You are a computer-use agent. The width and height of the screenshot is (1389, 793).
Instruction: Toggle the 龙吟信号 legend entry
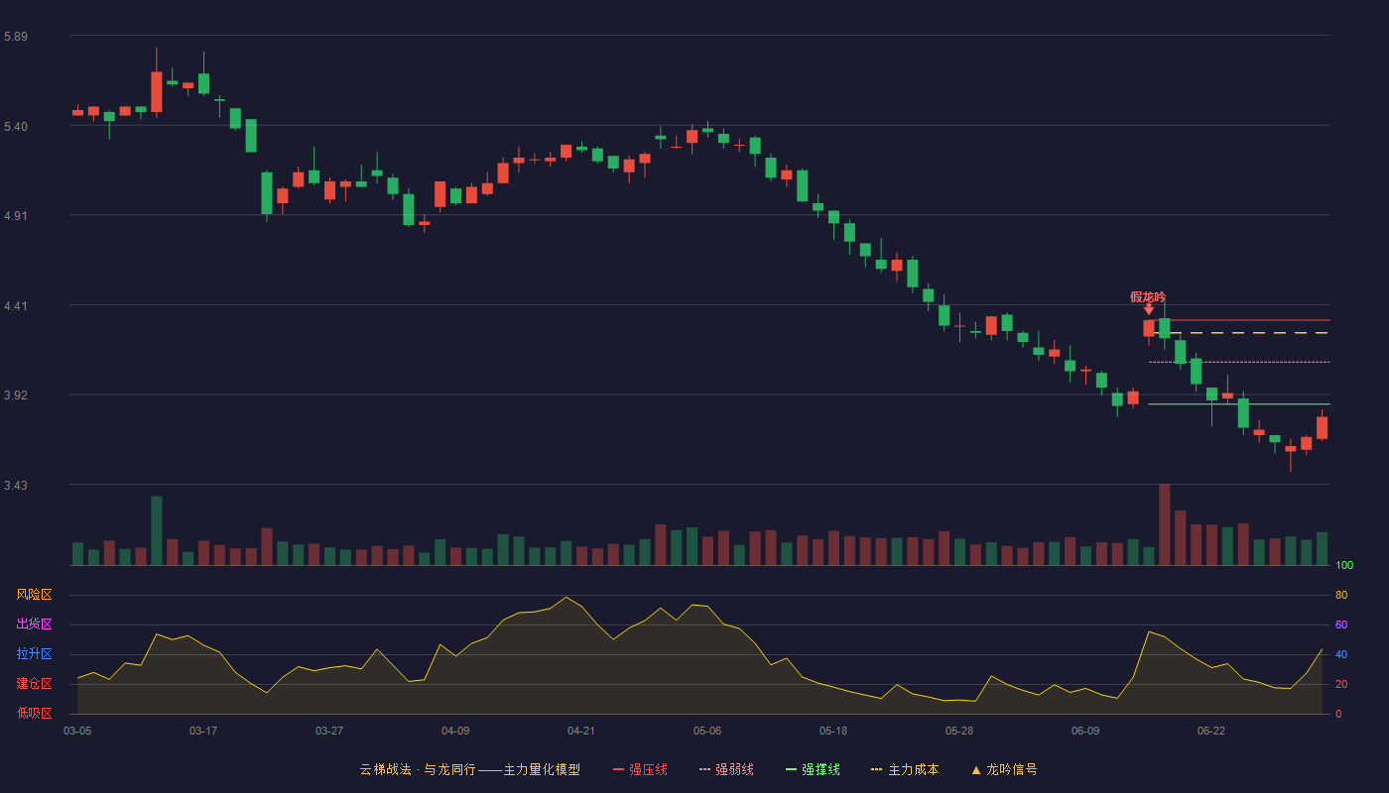(1004, 769)
